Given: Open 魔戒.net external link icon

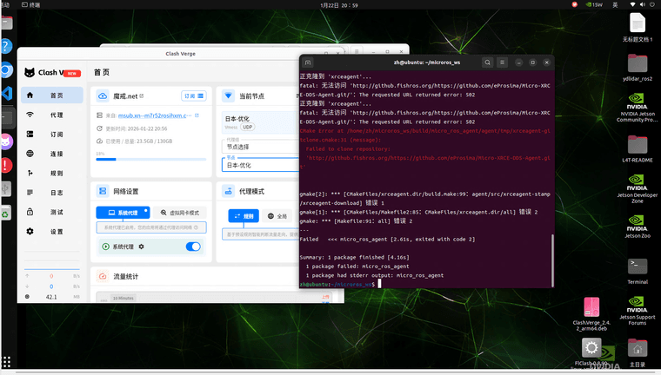Looking at the screenshot, I should tap(142, 96).
